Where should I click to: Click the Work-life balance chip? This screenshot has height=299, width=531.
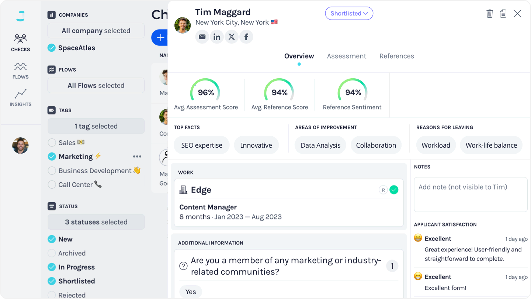tap(491, 145)
